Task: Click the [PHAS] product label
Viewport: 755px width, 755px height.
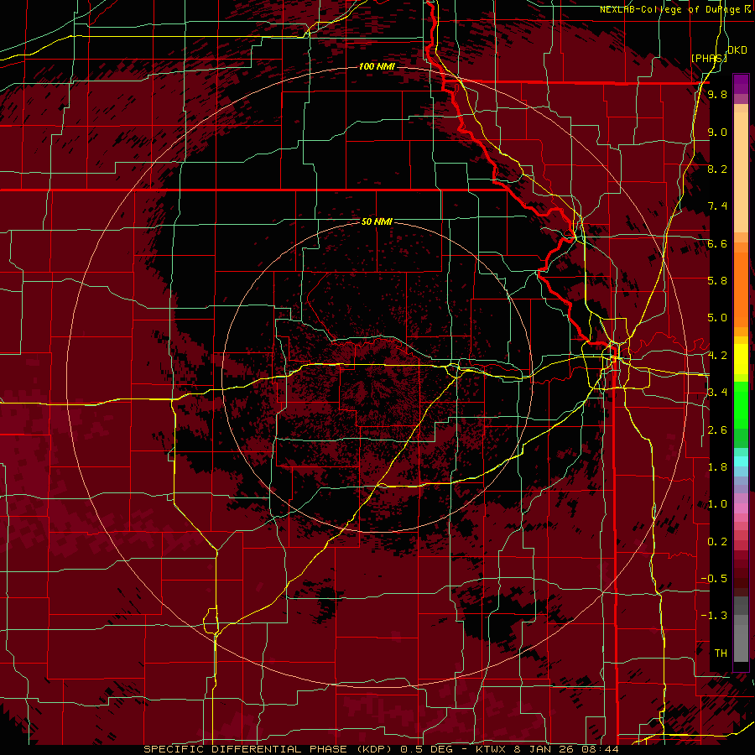Action: pos(709,58)
